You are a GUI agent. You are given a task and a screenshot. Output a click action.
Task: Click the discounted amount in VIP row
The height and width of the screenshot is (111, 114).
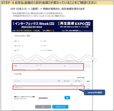click(77, 88)
